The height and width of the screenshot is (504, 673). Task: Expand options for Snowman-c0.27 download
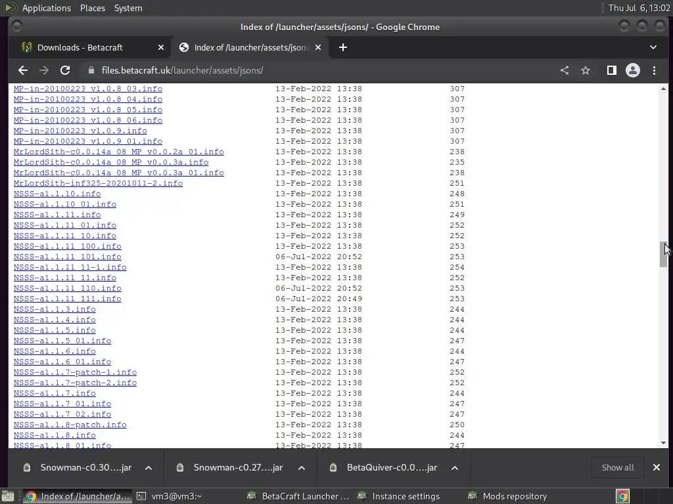[x=302, y=467]
